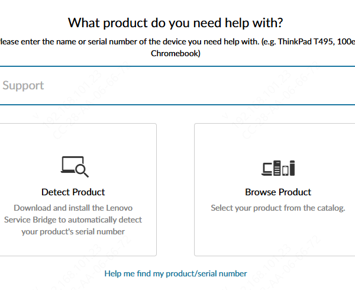This screenshot has height=290, width=355.
Task: Click the Detect Product laptop-search icon
Action: coord(74,167)
